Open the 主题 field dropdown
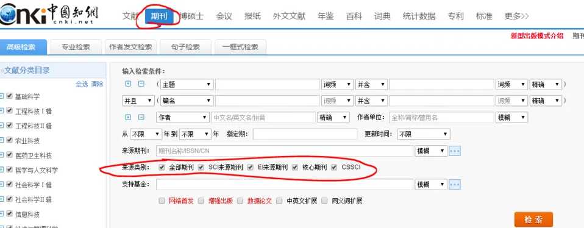 click(x=187, y=85)
